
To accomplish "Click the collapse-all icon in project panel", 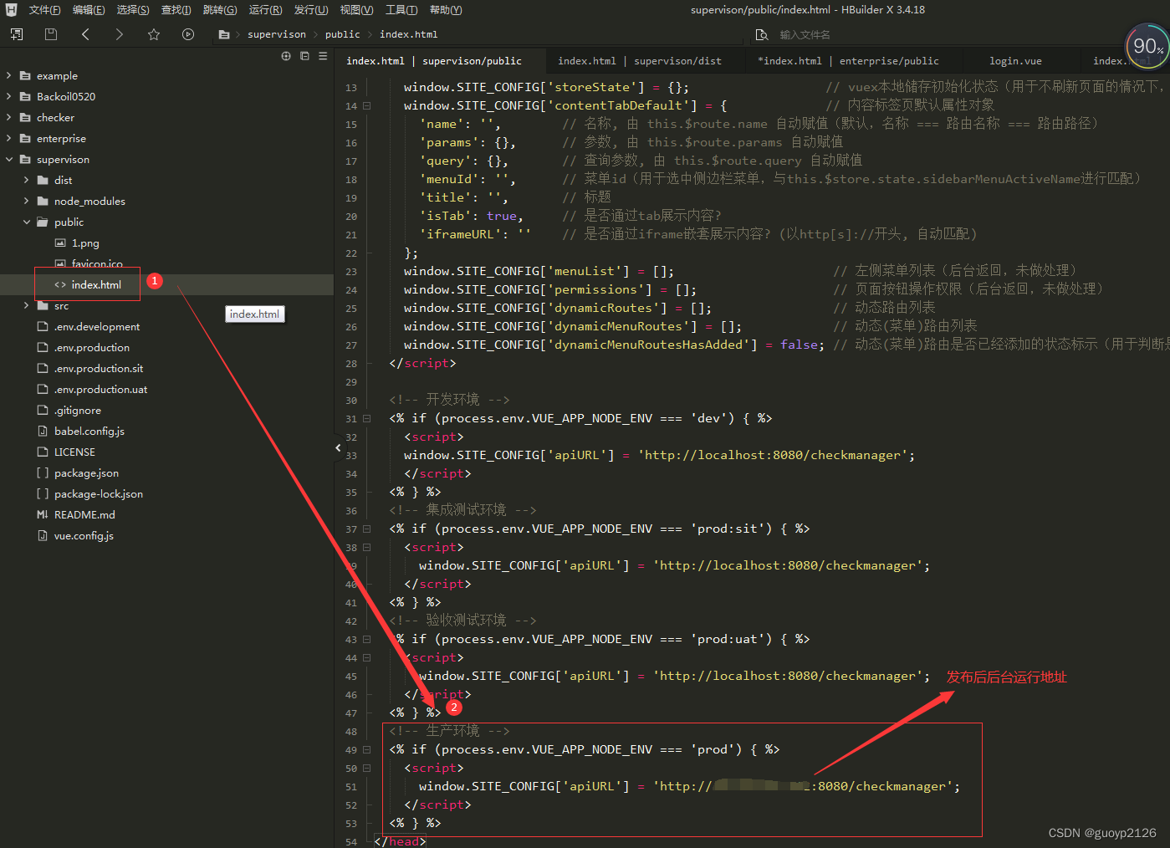I will click(x=304, y=56).
